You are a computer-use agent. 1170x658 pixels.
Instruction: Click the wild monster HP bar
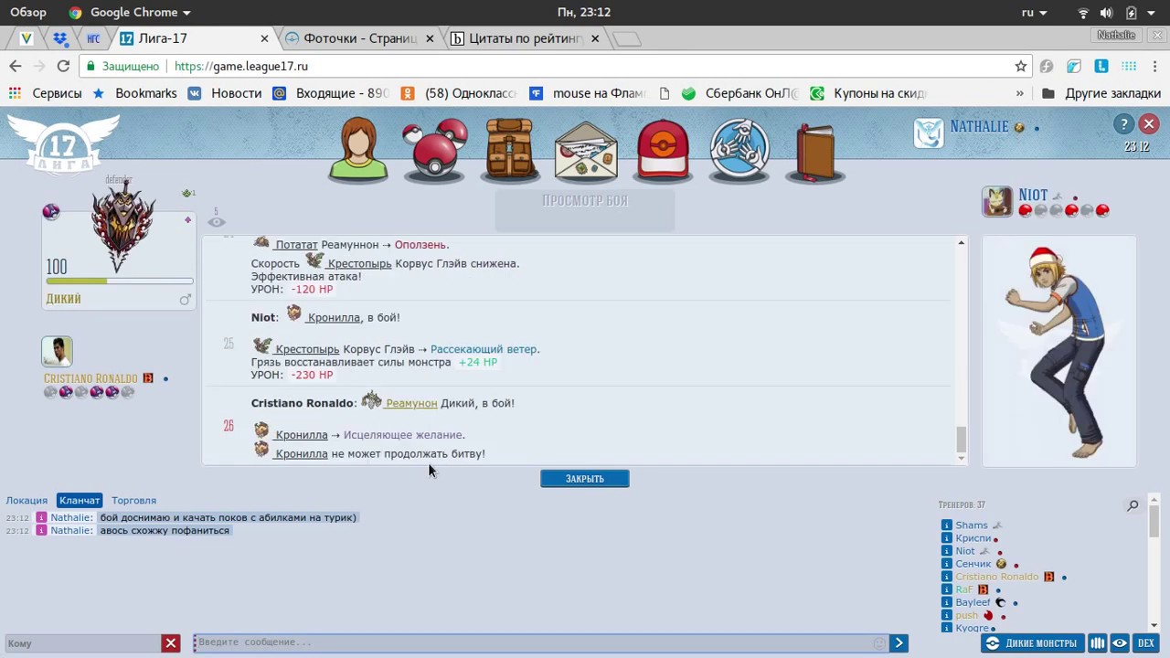[119, 281]
